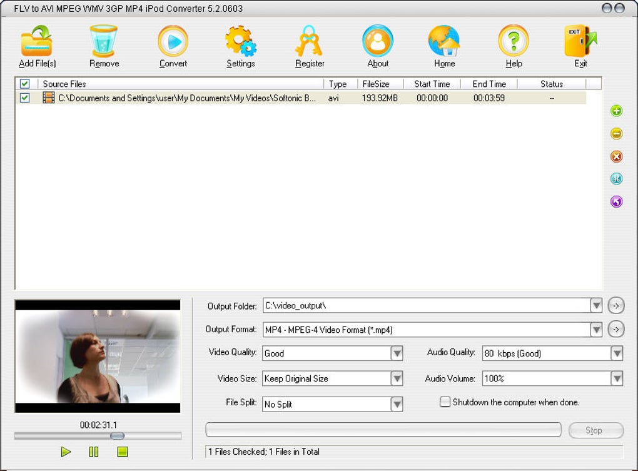Click the preview seek slider thumb

(x=117, y=436)
